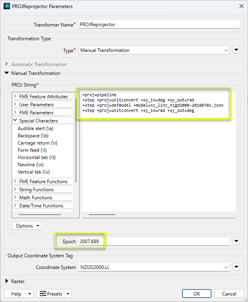Click the Transformer Name text field
Screen dimensions: 248x302
(x=159, y=25)
